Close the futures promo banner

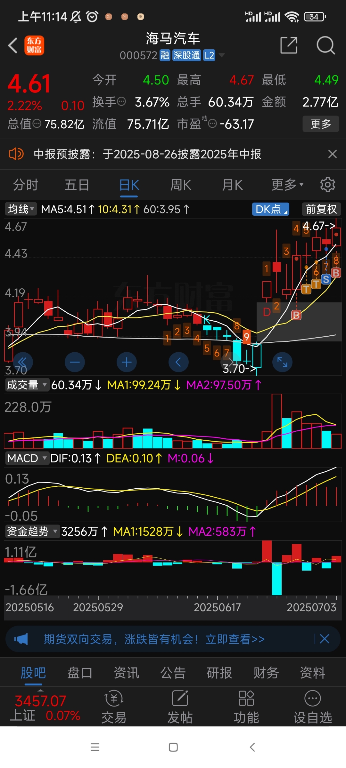click(x=325, y=639)
